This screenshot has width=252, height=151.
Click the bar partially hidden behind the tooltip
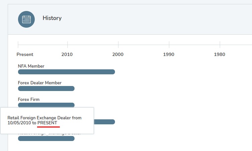(x=104, y=122)
